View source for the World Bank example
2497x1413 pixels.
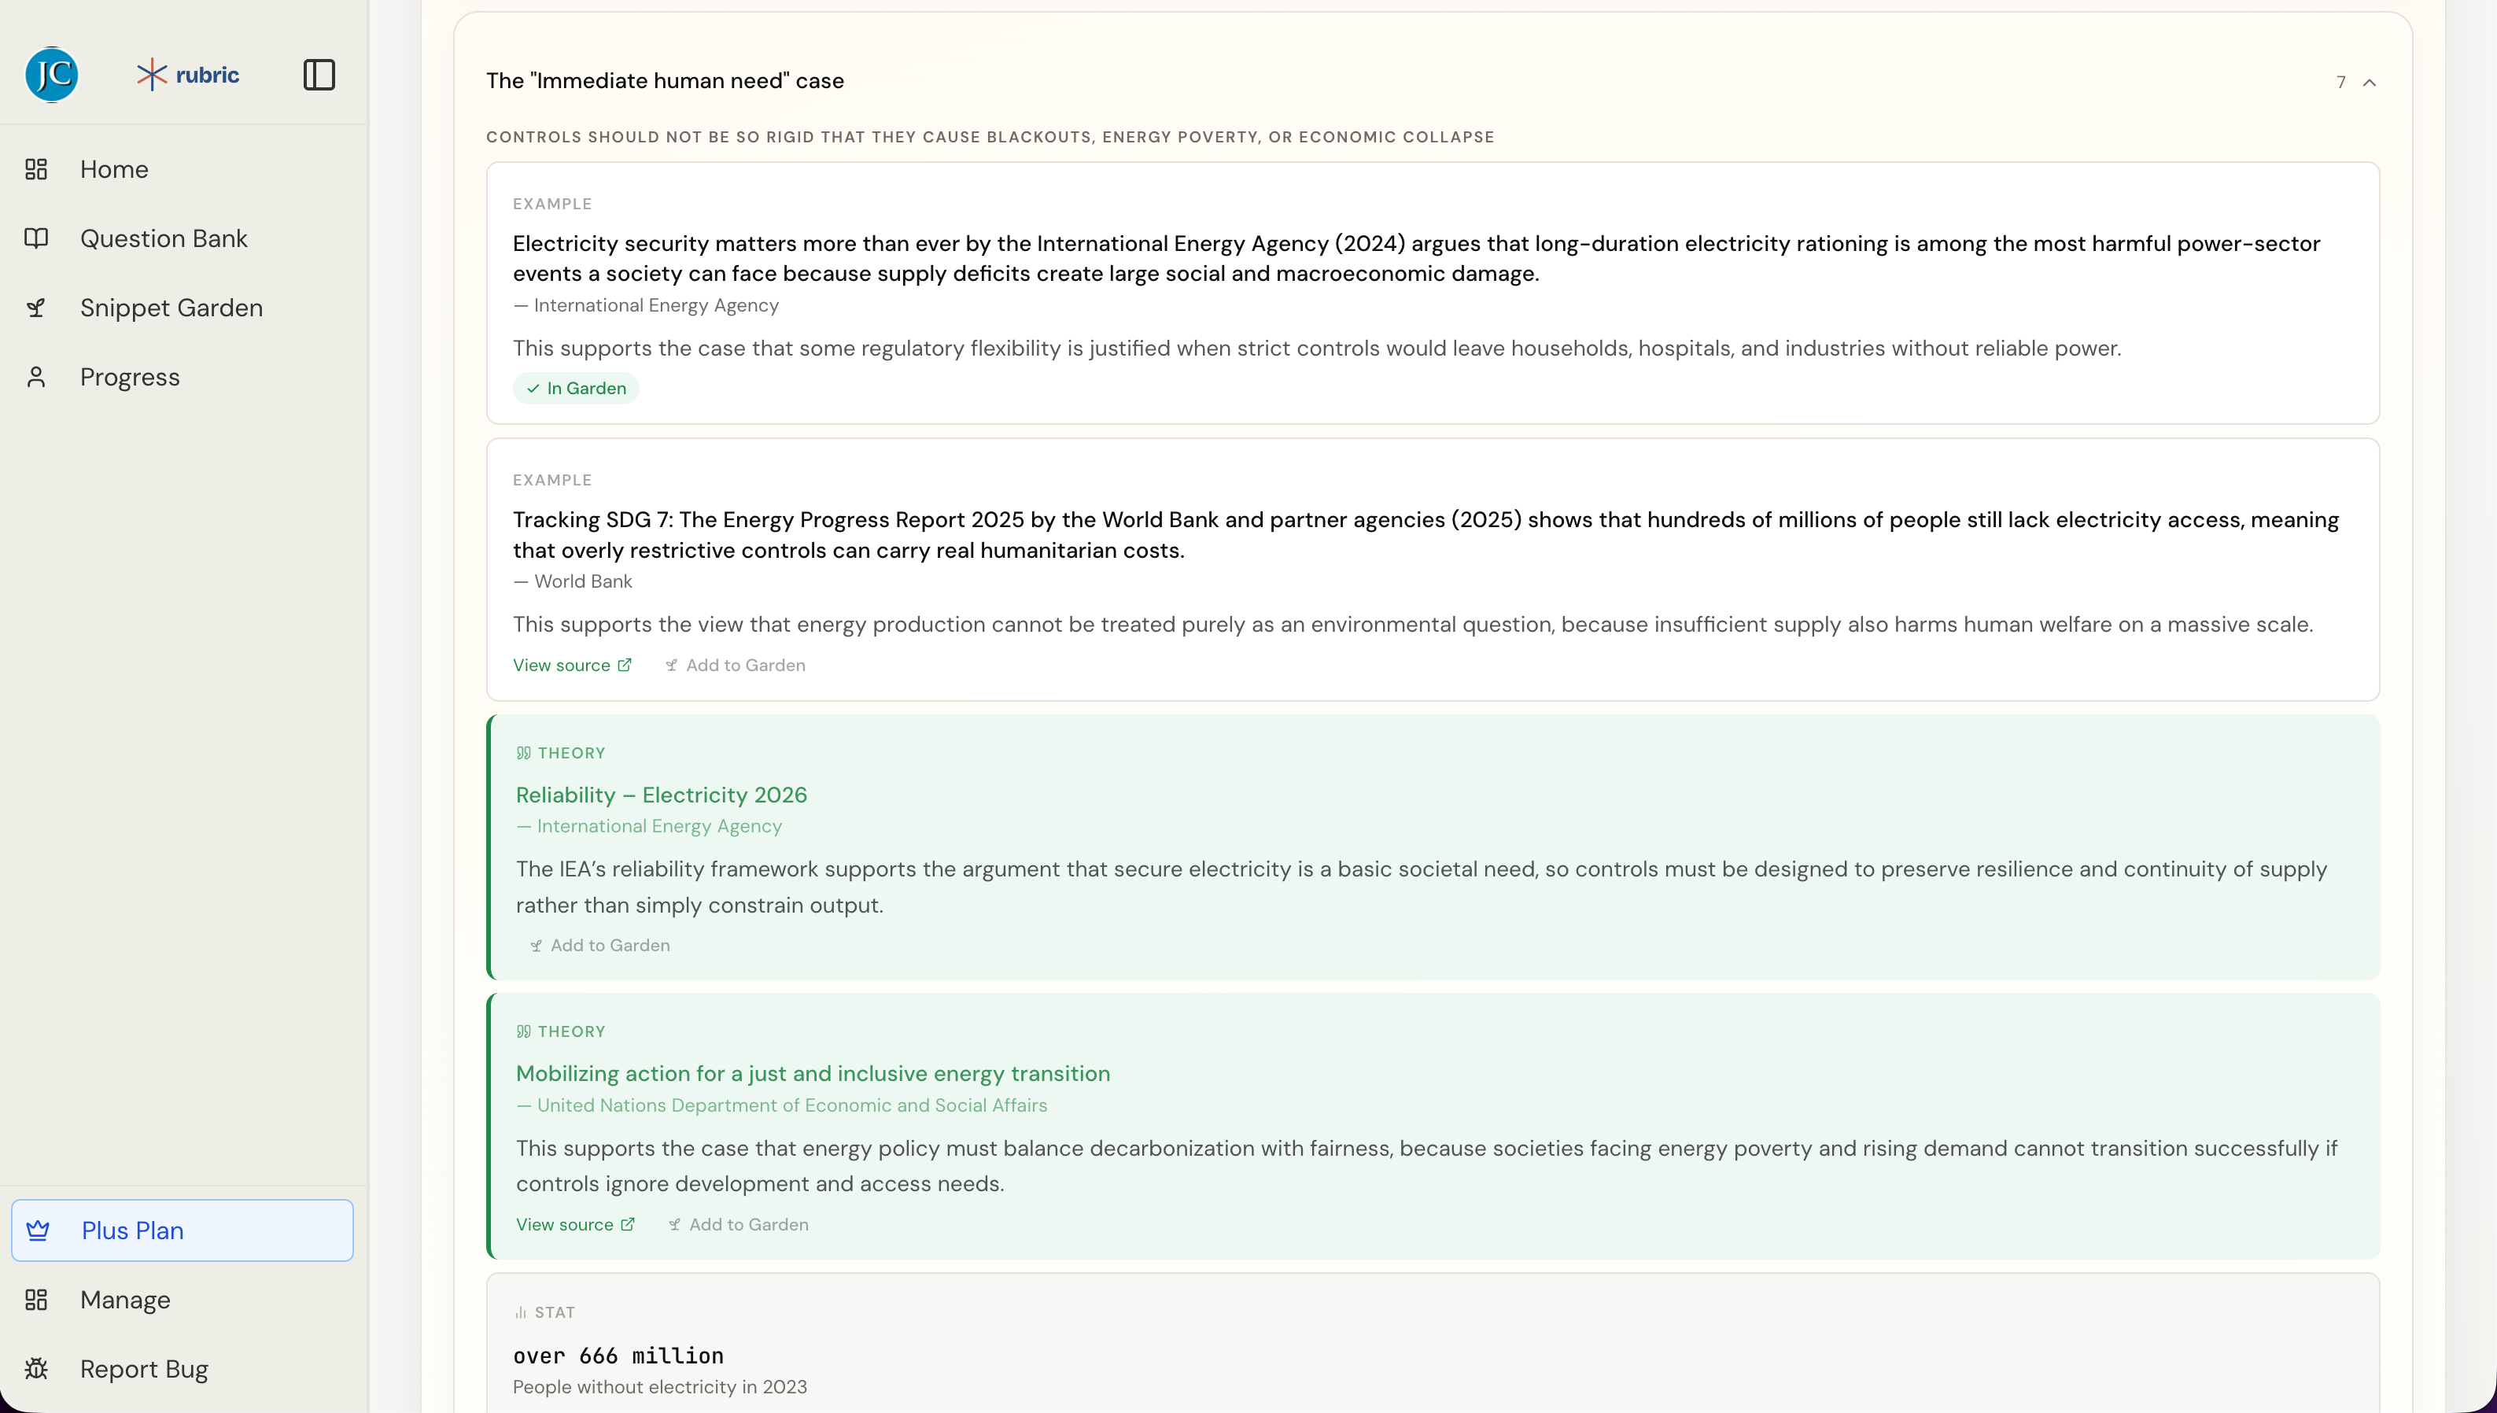coord(573,665)
